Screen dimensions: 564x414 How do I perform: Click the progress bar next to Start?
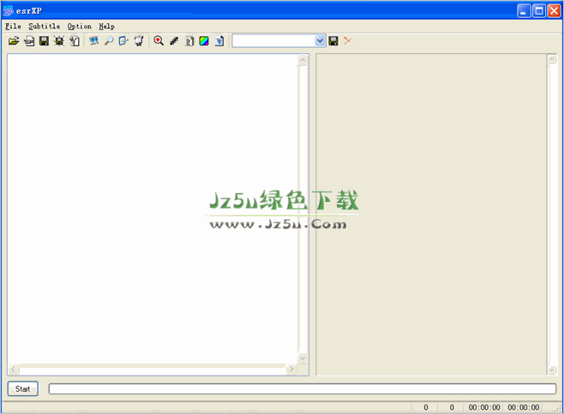pos(303,389)
